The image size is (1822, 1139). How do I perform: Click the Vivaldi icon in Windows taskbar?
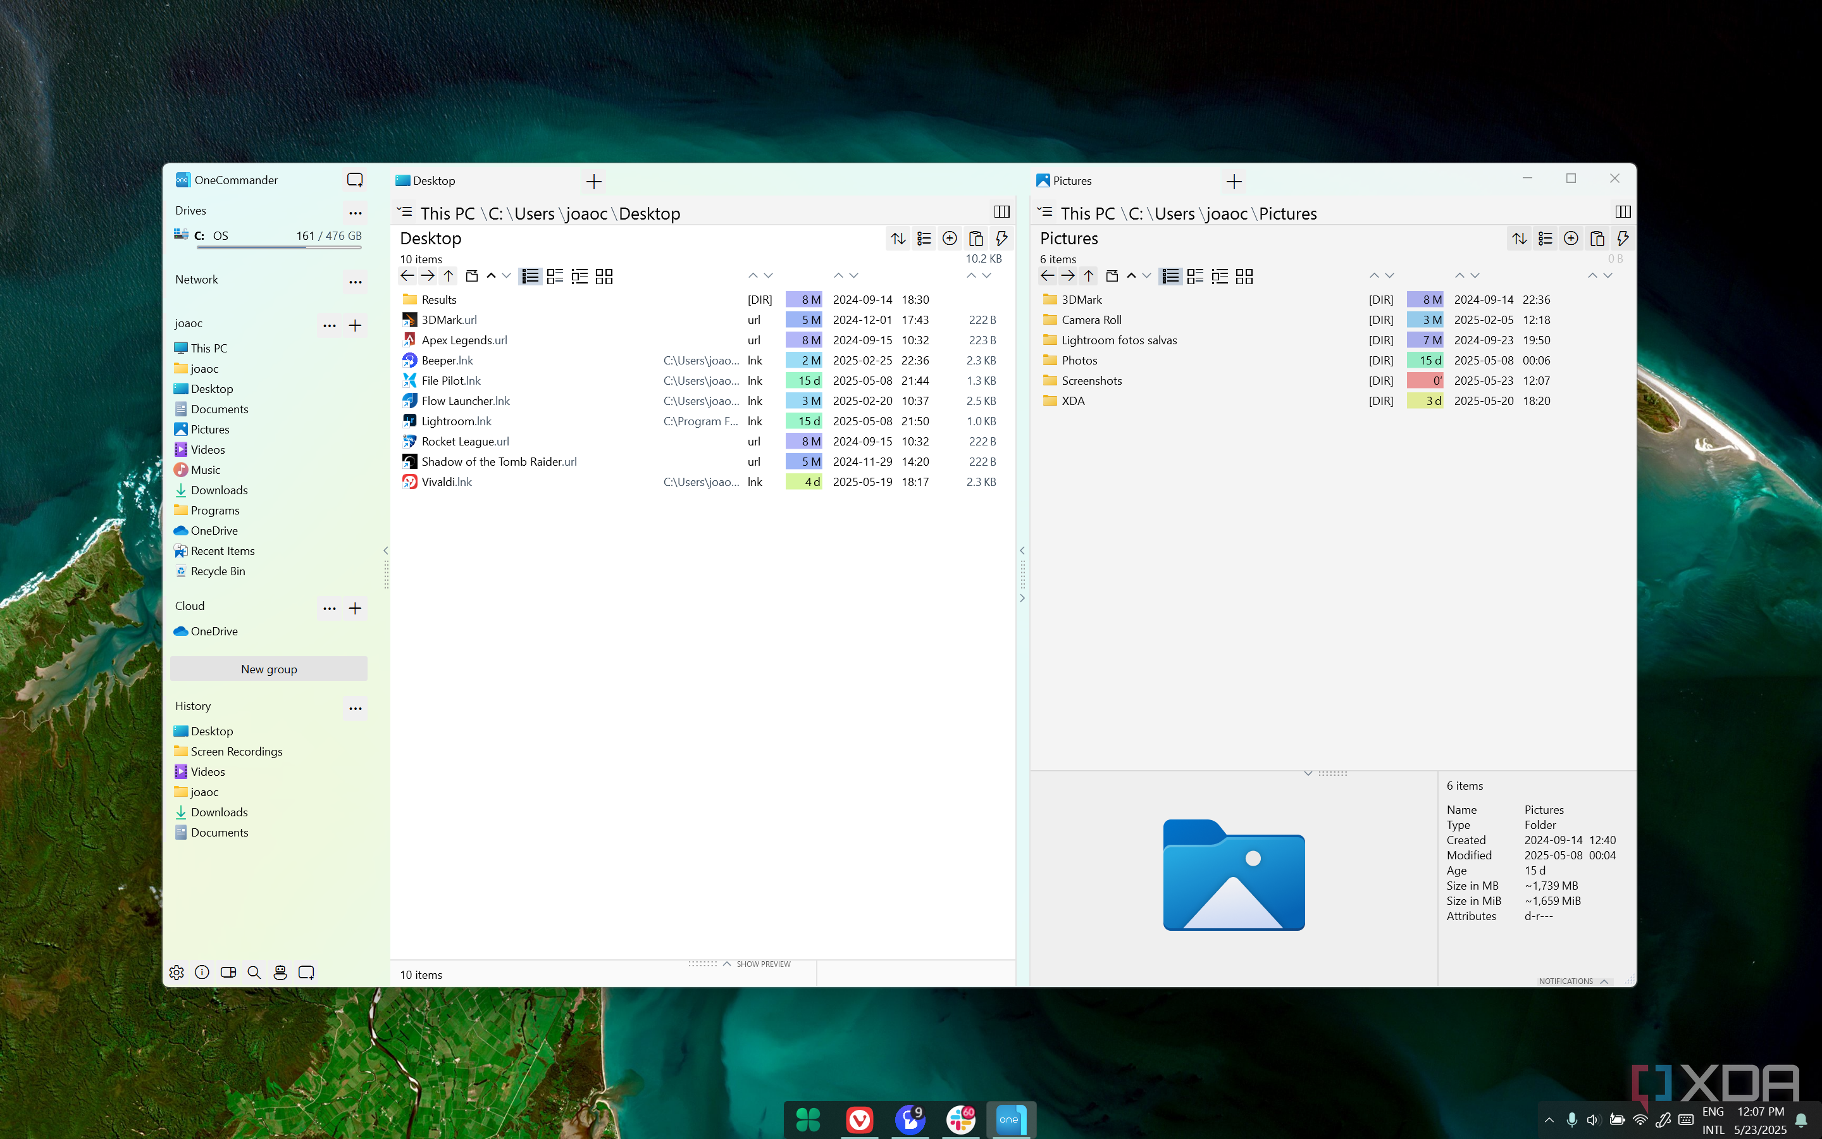point(859,1120)
